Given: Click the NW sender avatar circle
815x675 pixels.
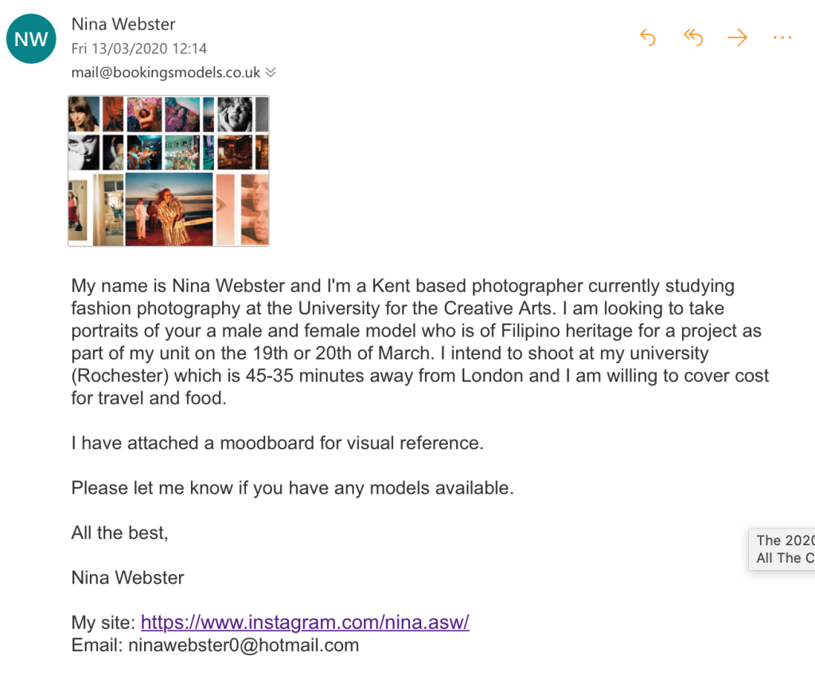Looking at the screenshot, I should pos(31,39).
